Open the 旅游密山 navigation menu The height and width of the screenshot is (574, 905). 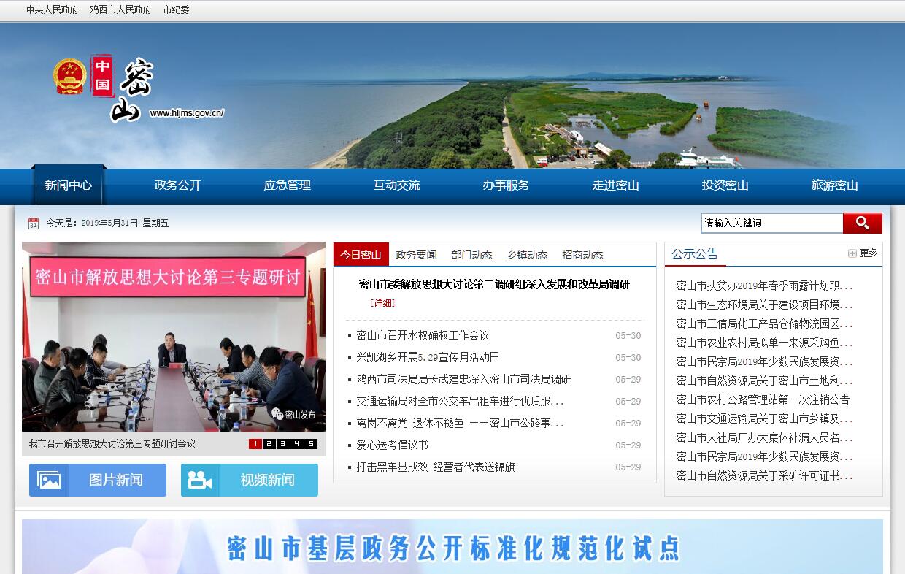tap(834, 185)
